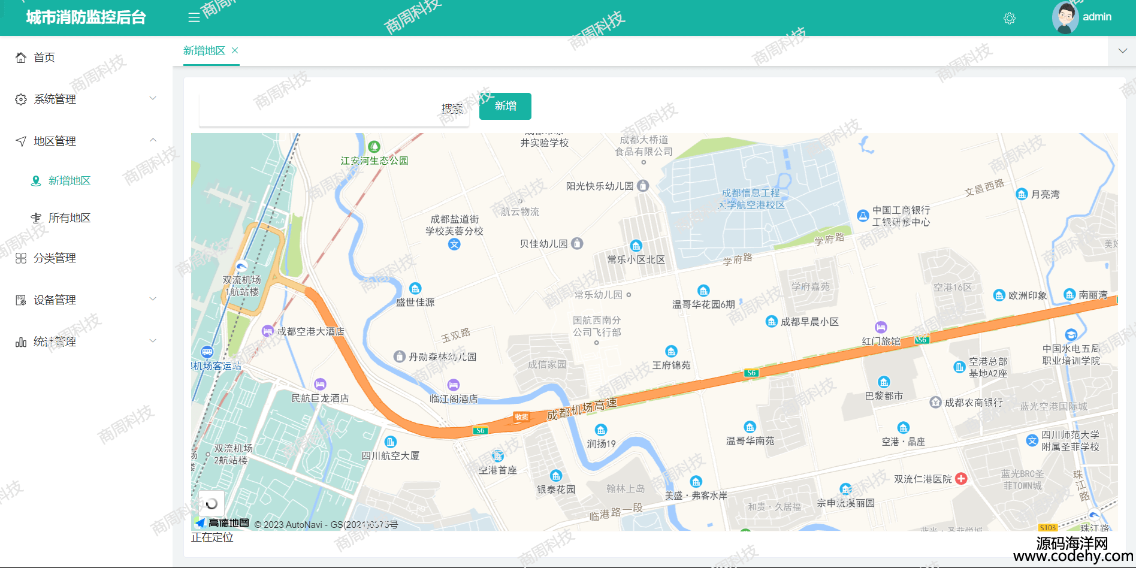The height and width of the screenshot is (568, 1136).
Task: Click the 正在定位 status text
Action: pos(212,537)
